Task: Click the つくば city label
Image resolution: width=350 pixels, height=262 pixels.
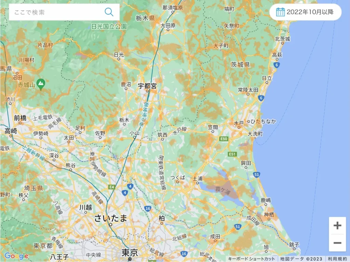Action: (x=178, y=177)
